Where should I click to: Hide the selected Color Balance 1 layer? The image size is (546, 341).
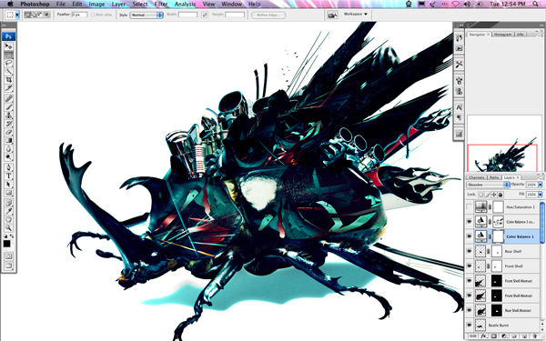(470, 236)
